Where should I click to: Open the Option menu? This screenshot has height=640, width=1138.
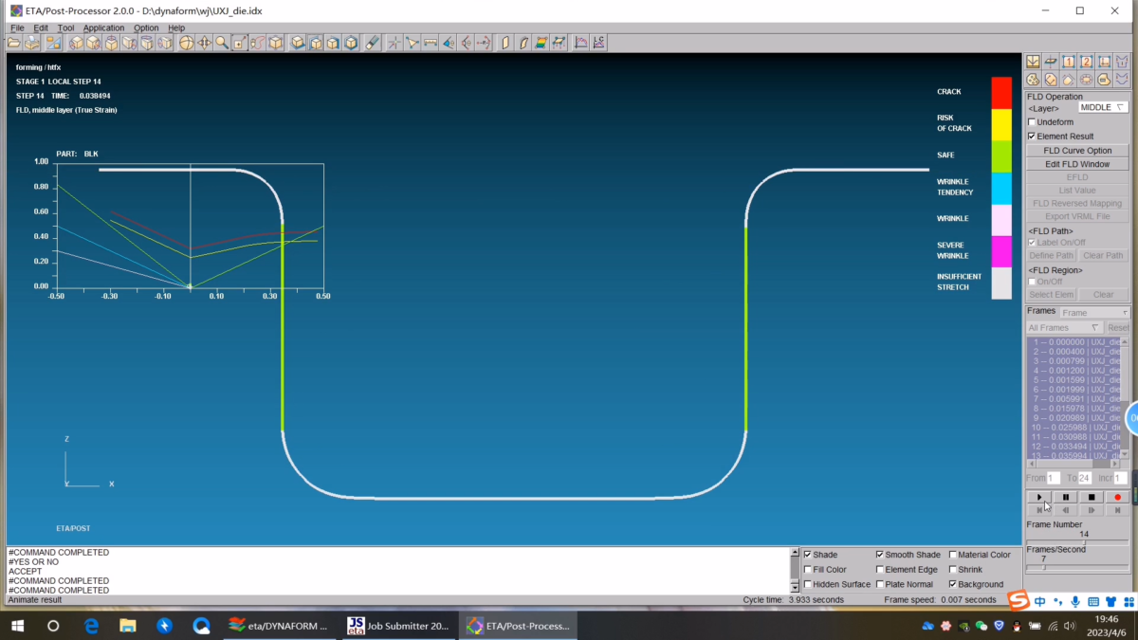coord(146,27)
